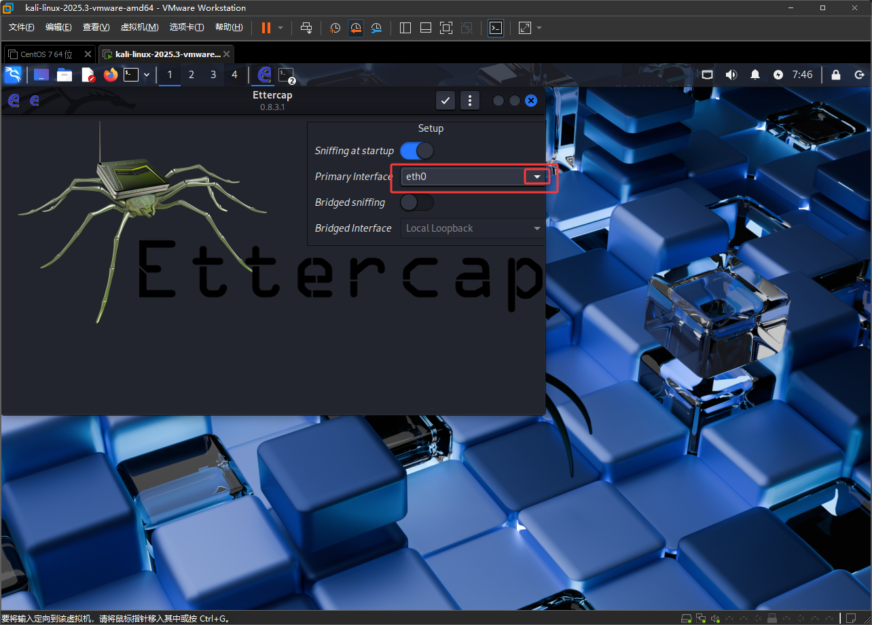Screen dimensions: 872x625
Task: Close the kali-linux-2025.3-vmware tab
Action: 227,54
